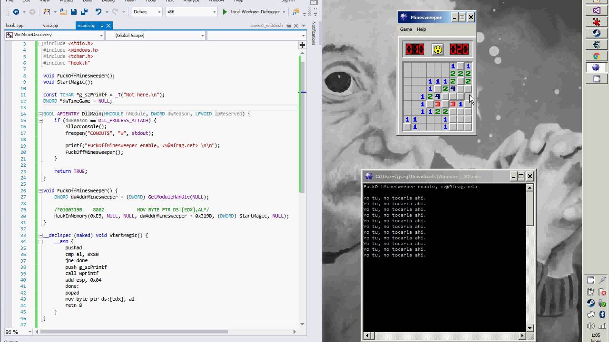Start debugging with the green play icon
The height and width of the screenshot is (342, 609).
pos(225,12)
